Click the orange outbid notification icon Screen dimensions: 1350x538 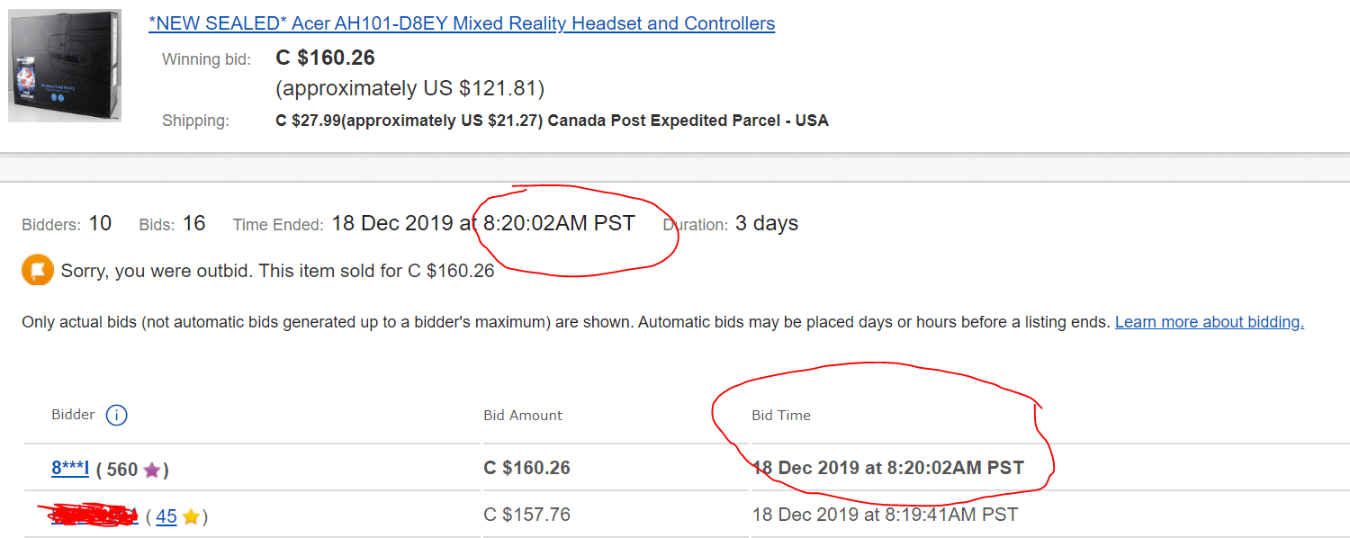(x=37, y=270)
